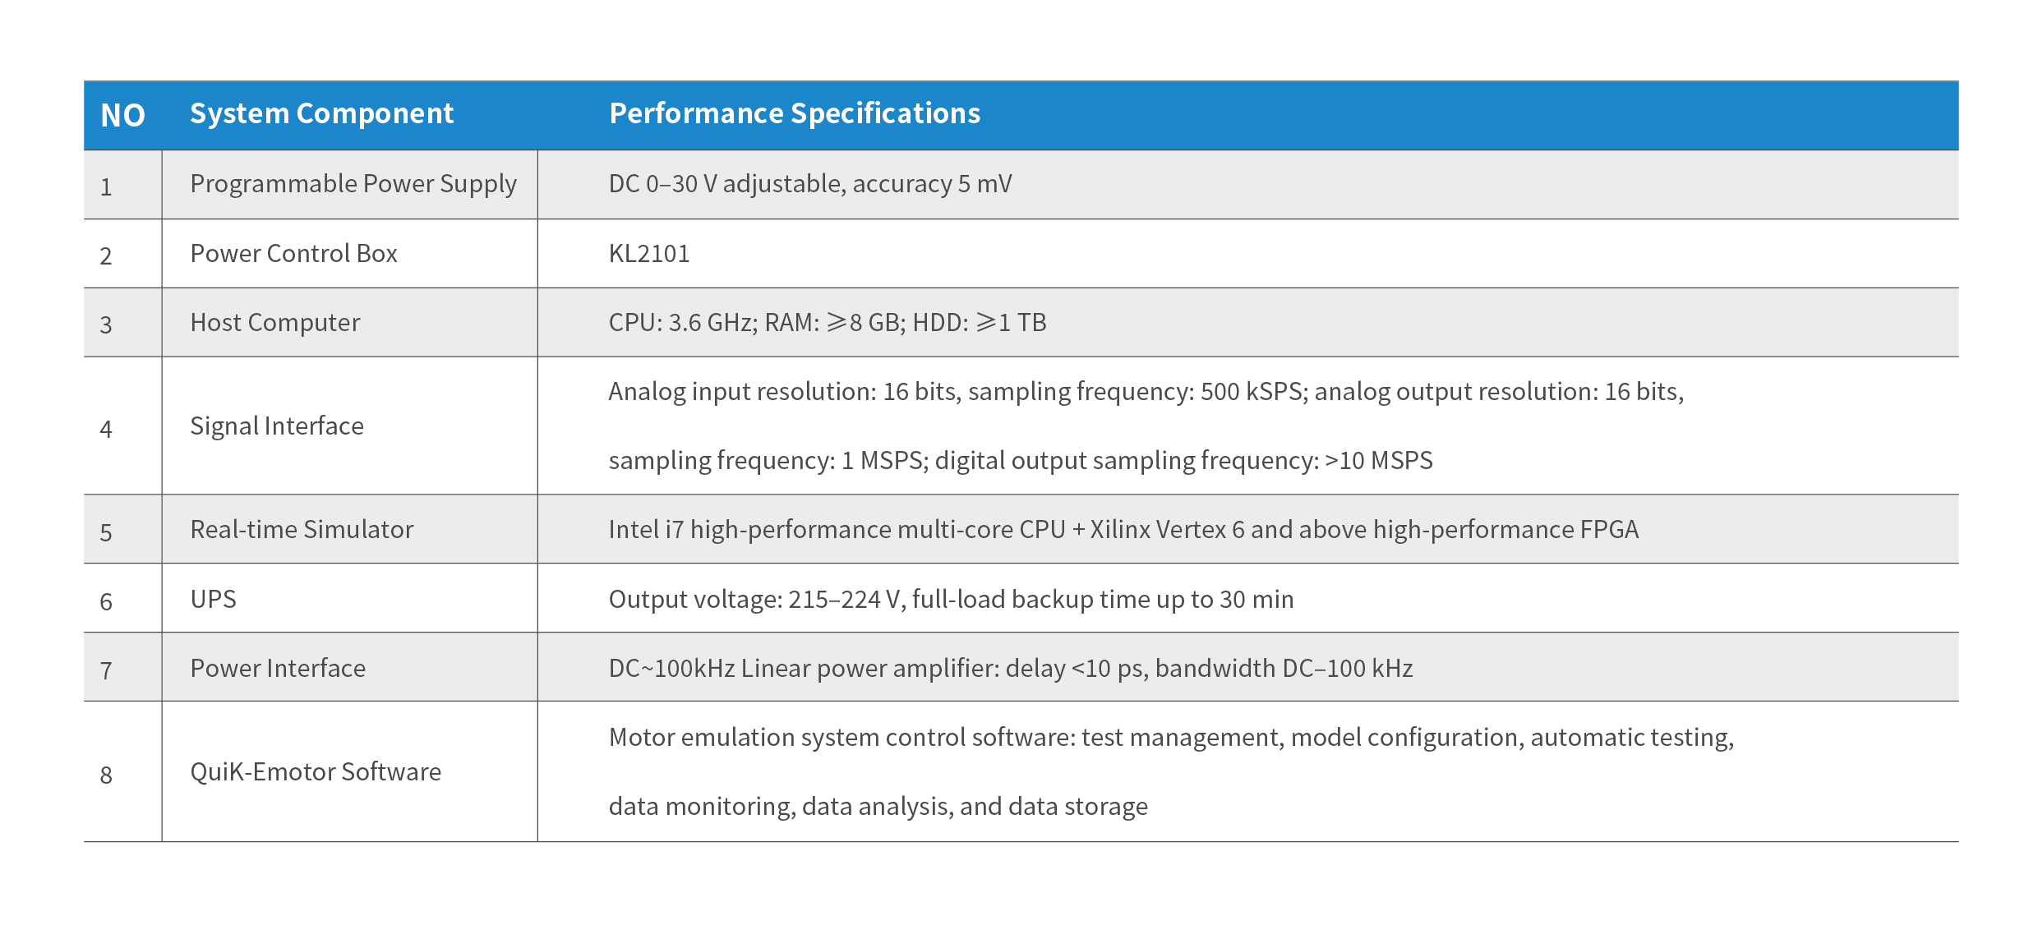Click the System Component column header

[321, 113]
